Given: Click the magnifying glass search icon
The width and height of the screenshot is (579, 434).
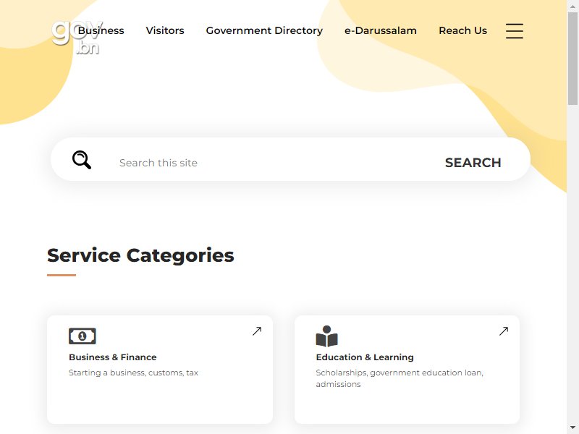Looking at the screenshot, I should 82,160.
